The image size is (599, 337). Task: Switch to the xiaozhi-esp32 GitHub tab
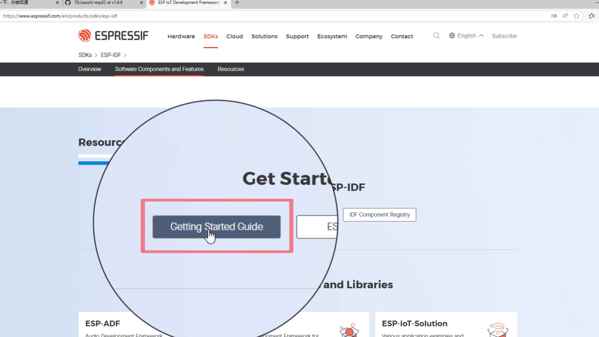[x=99, y=3]
